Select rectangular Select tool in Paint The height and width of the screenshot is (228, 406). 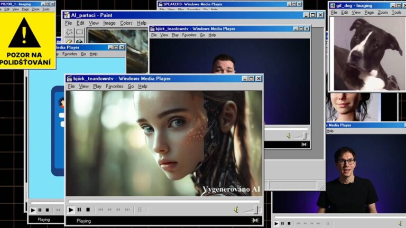[79, 32]
